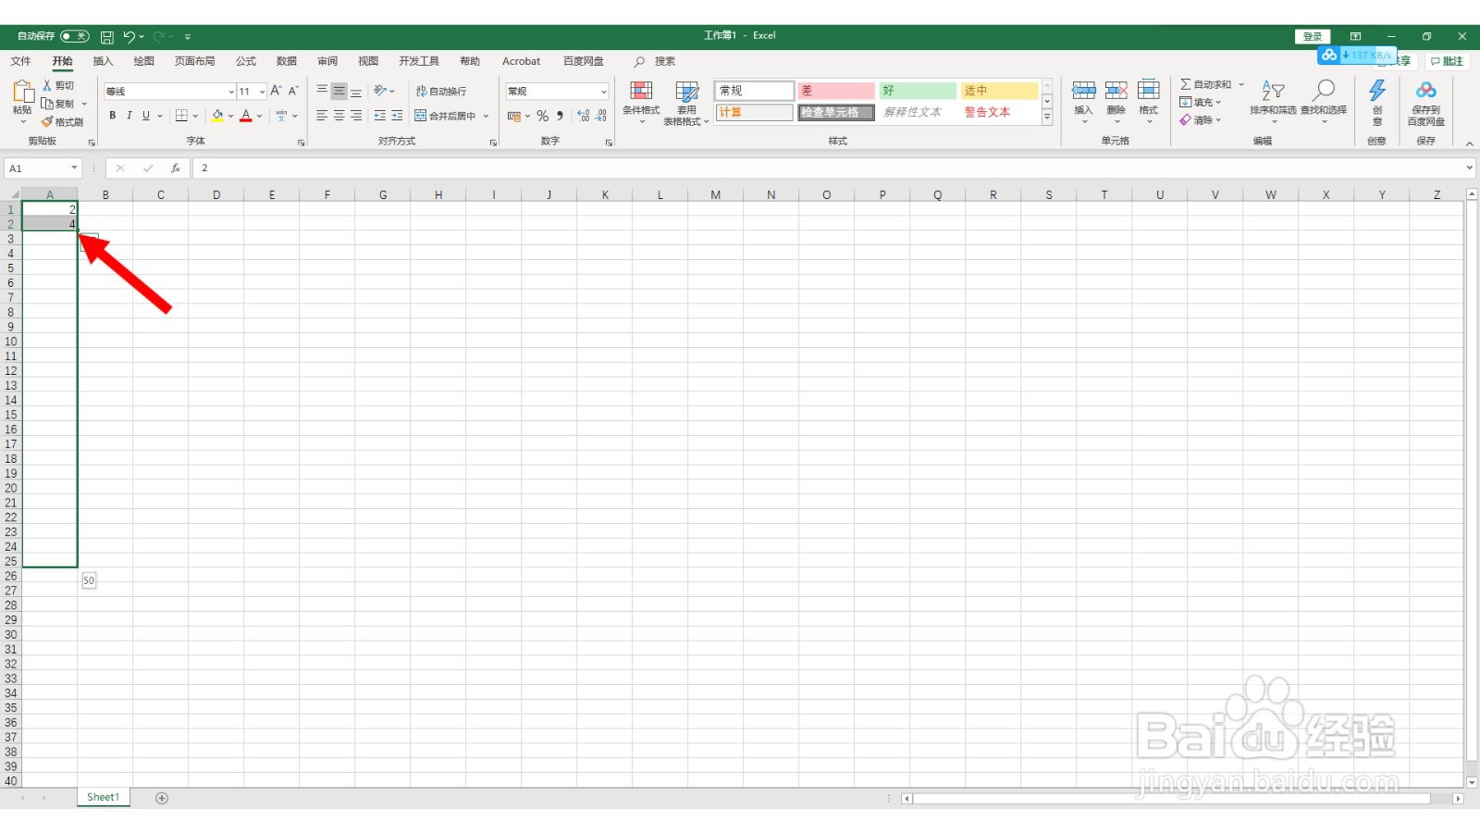Viewport: 1480px width, 833px height.
Task: Increase decimal places
Action: click(584, 116)
